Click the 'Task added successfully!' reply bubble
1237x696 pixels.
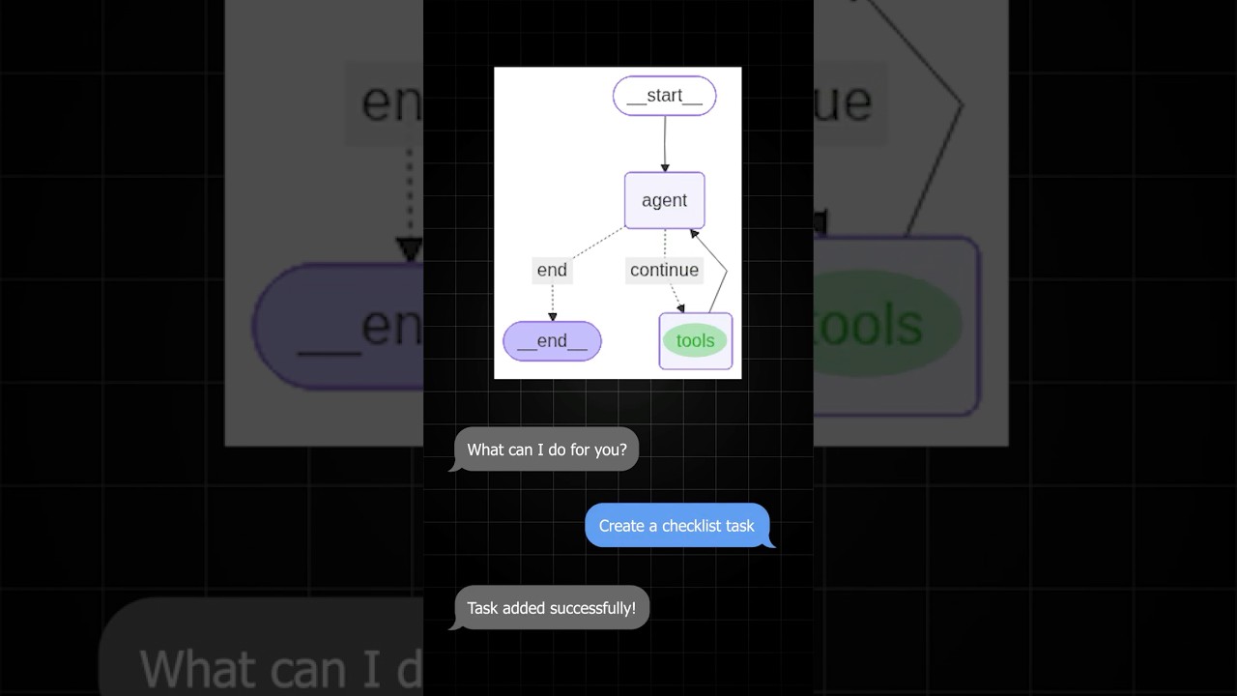[551, 608]
